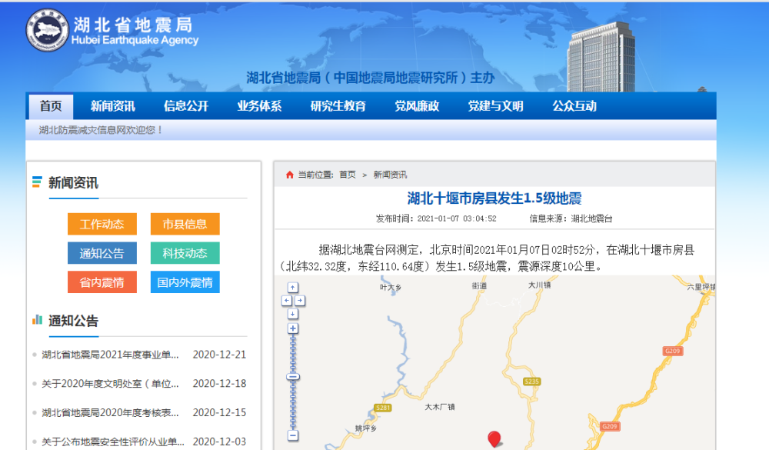Click the map zoom-out minus icon
Viewport: 769px width, 450px height.
tap(293, 436)
